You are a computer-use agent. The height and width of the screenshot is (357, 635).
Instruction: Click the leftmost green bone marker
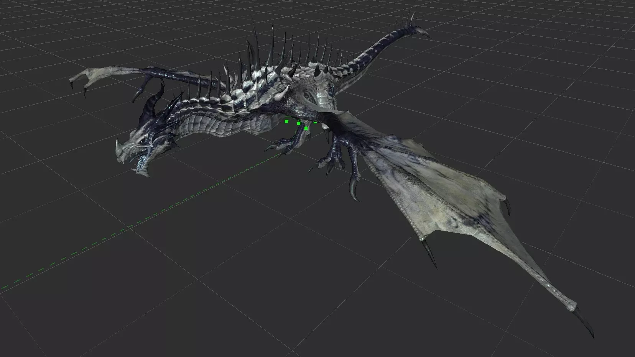coord(286,121)
